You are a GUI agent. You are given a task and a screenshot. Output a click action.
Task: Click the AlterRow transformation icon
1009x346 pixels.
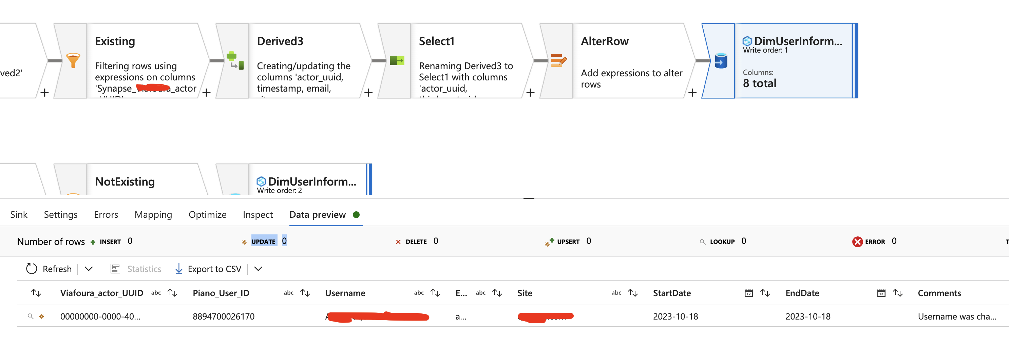(x=558, y=60)
